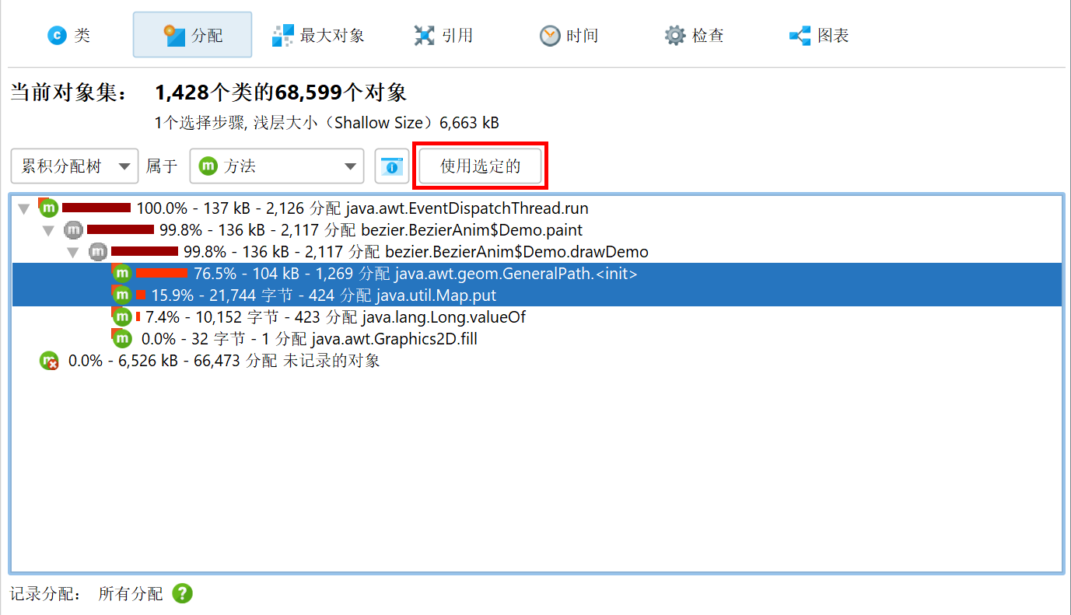Collapse the bezier.BezierAnim$Demo.paint node
This screenshot has height=615, width=1071.
48,230
